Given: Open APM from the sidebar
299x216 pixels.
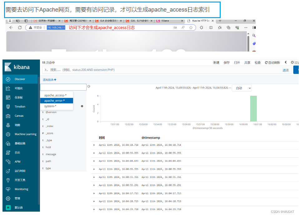Looking at the screenshot, I should (x=20, y=161).
